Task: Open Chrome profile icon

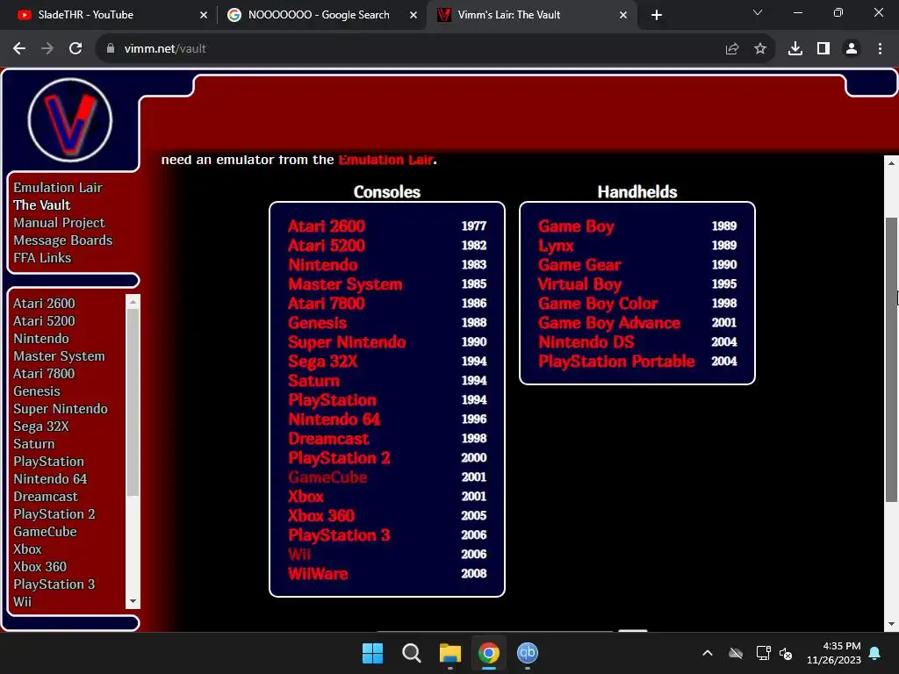Action: pyautogui.click(x=852, y=49)
